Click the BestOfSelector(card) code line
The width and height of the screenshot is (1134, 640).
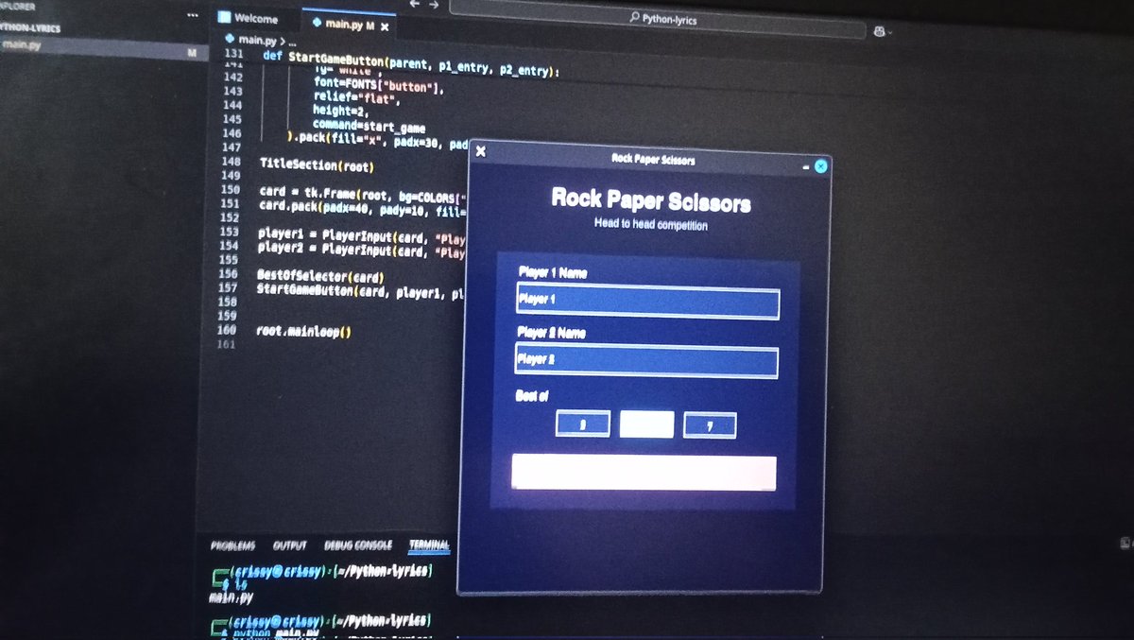click(x=319, y=276)
